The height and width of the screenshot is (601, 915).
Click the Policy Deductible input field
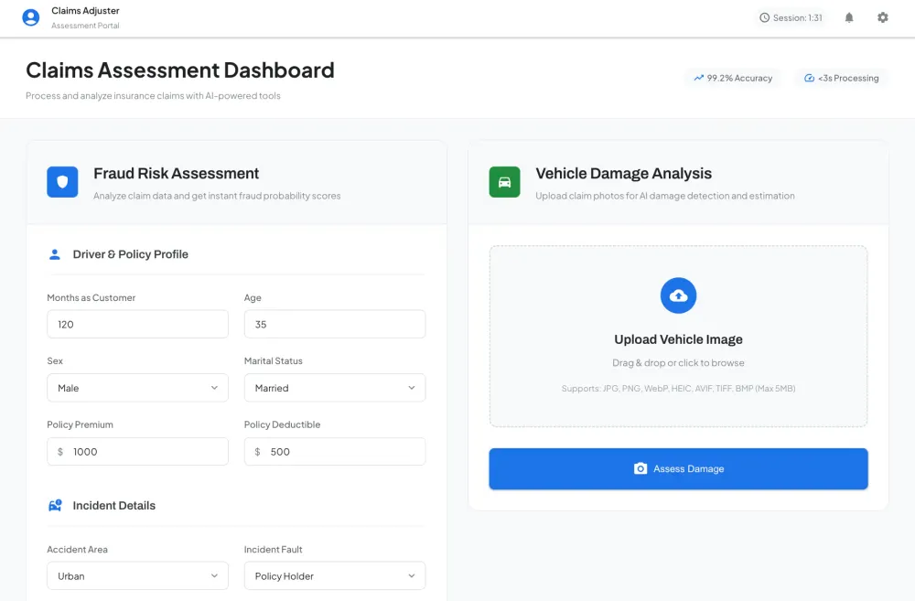335,451
